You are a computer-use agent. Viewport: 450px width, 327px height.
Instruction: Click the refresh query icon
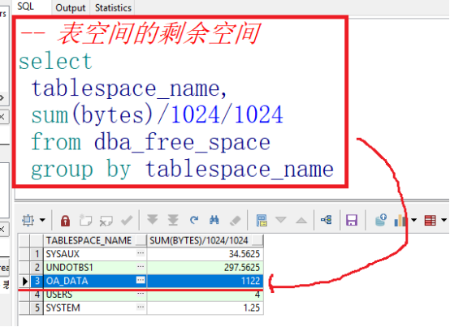point(194,220)
